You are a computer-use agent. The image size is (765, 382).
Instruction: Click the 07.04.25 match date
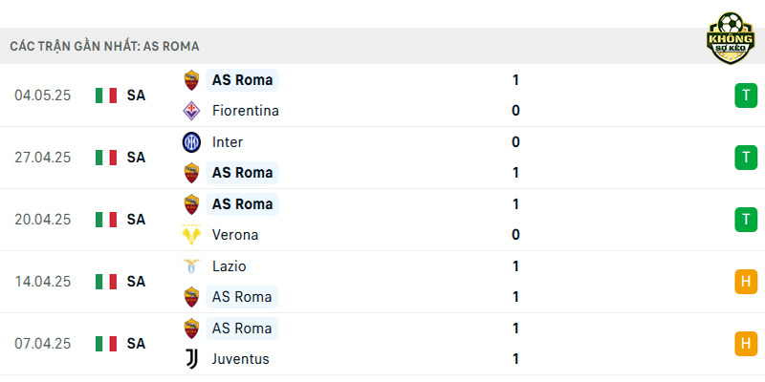[x=42, y=344]
